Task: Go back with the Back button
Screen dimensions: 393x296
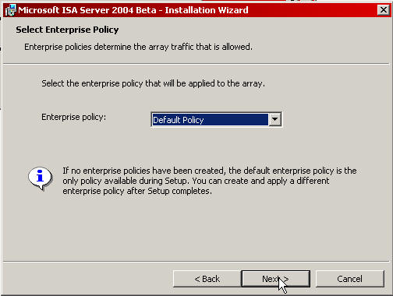Action: 207,279
